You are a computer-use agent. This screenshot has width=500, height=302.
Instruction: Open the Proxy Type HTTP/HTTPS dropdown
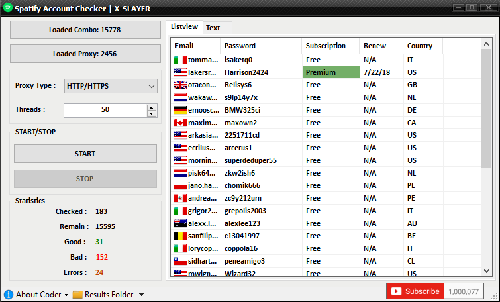[x=111, y=86]
